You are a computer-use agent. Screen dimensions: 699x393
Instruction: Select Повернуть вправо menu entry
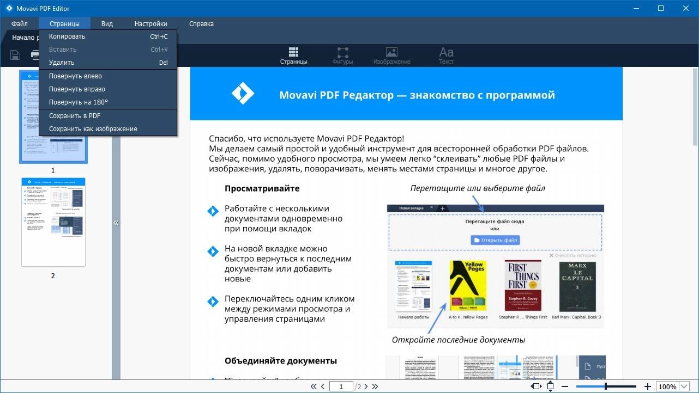point(108,89)
